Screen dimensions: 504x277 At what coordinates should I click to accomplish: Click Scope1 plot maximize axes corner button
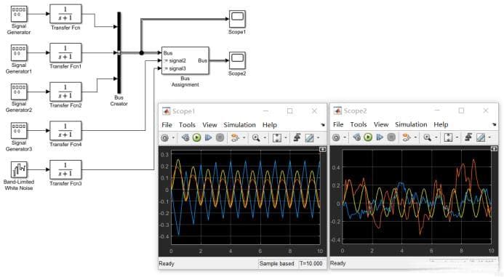[322, 150]
